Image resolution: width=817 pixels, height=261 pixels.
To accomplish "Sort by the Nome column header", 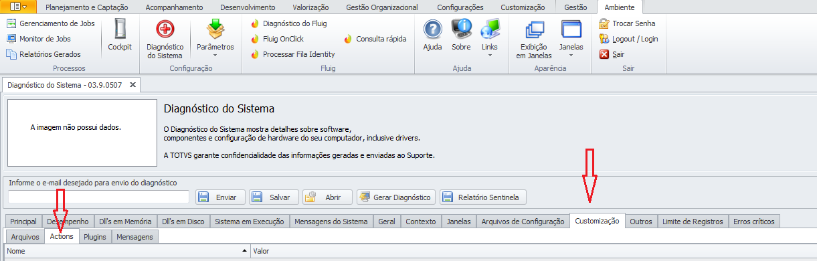I will click(x=127, y=251).
